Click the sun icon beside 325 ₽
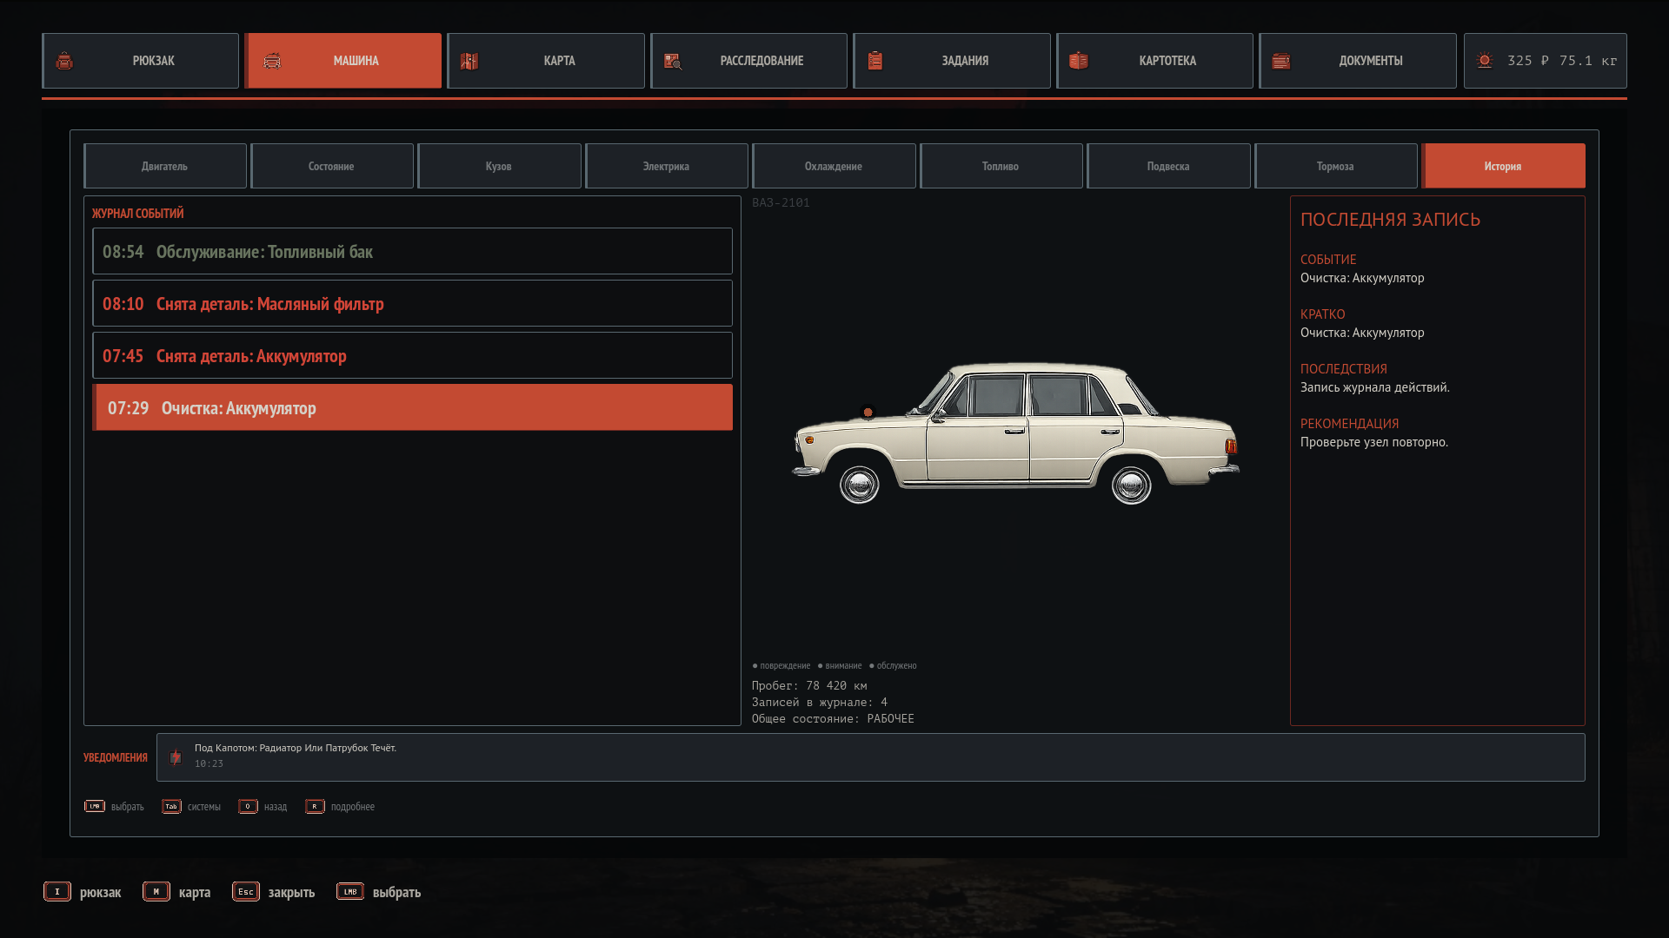Screen dimensions: 1669x938 pyautogui.click(x=1485, y=60)
